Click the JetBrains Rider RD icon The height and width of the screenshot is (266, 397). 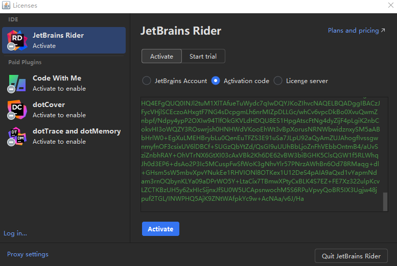click(x=17, y=40)
